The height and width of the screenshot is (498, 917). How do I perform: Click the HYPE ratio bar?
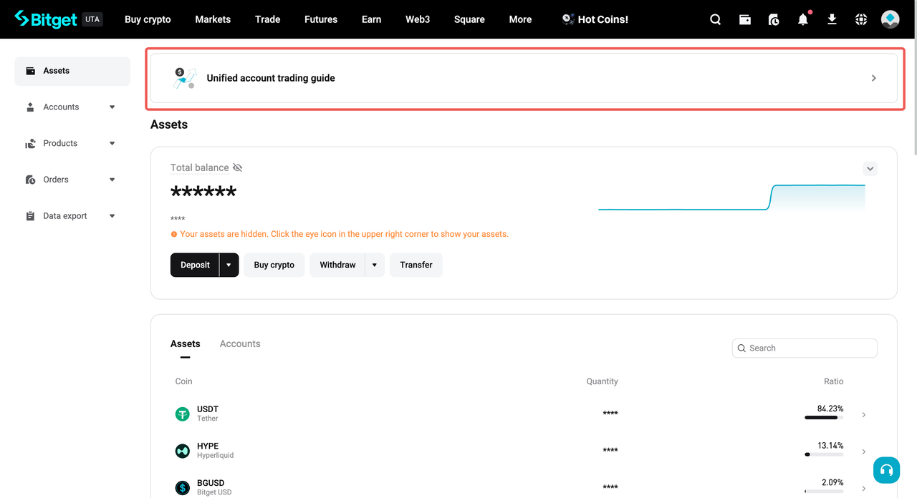(824, 454)
